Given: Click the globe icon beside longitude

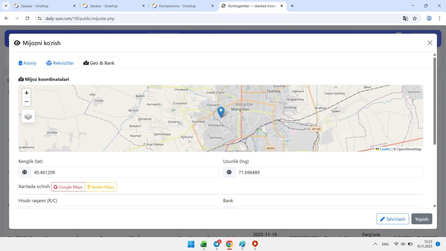Looking at the screenshot, I should pyautogui.click(x=229, y=172).
